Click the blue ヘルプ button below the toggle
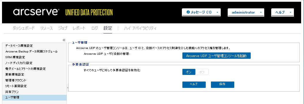The height and width of the screenshot is (104, 304). (x=194, y=85)
